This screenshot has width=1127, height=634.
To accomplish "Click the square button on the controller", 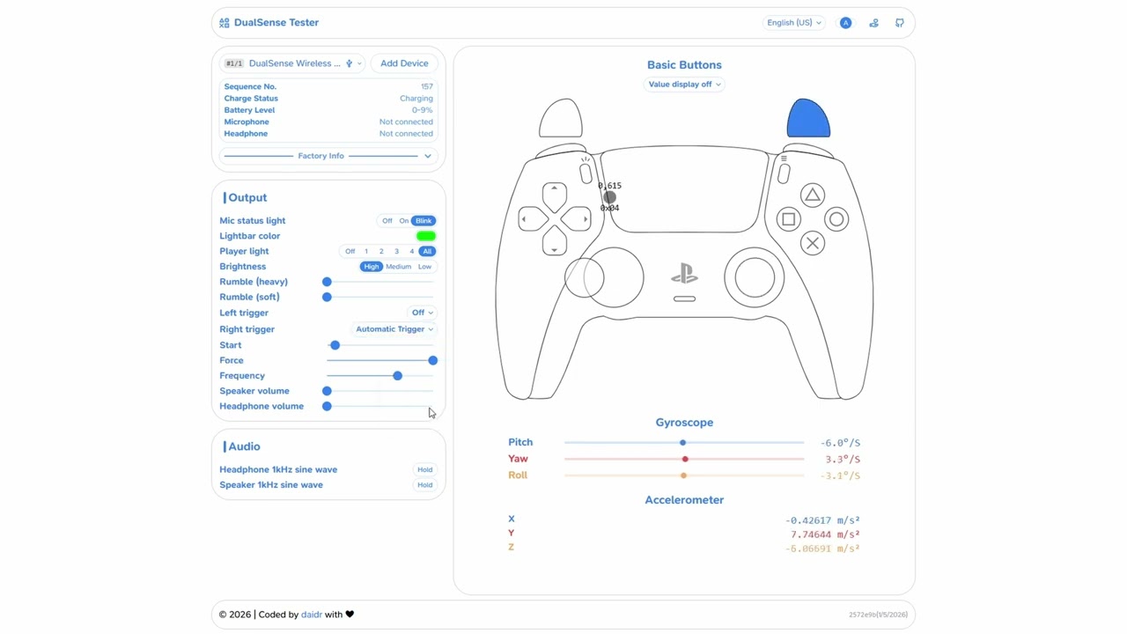I will pos(788,219).
